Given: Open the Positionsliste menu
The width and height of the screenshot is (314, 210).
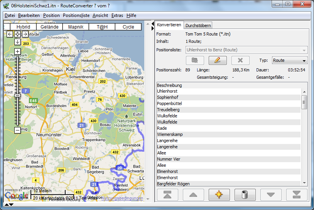Looking at the screenshot, I should 76,15.
